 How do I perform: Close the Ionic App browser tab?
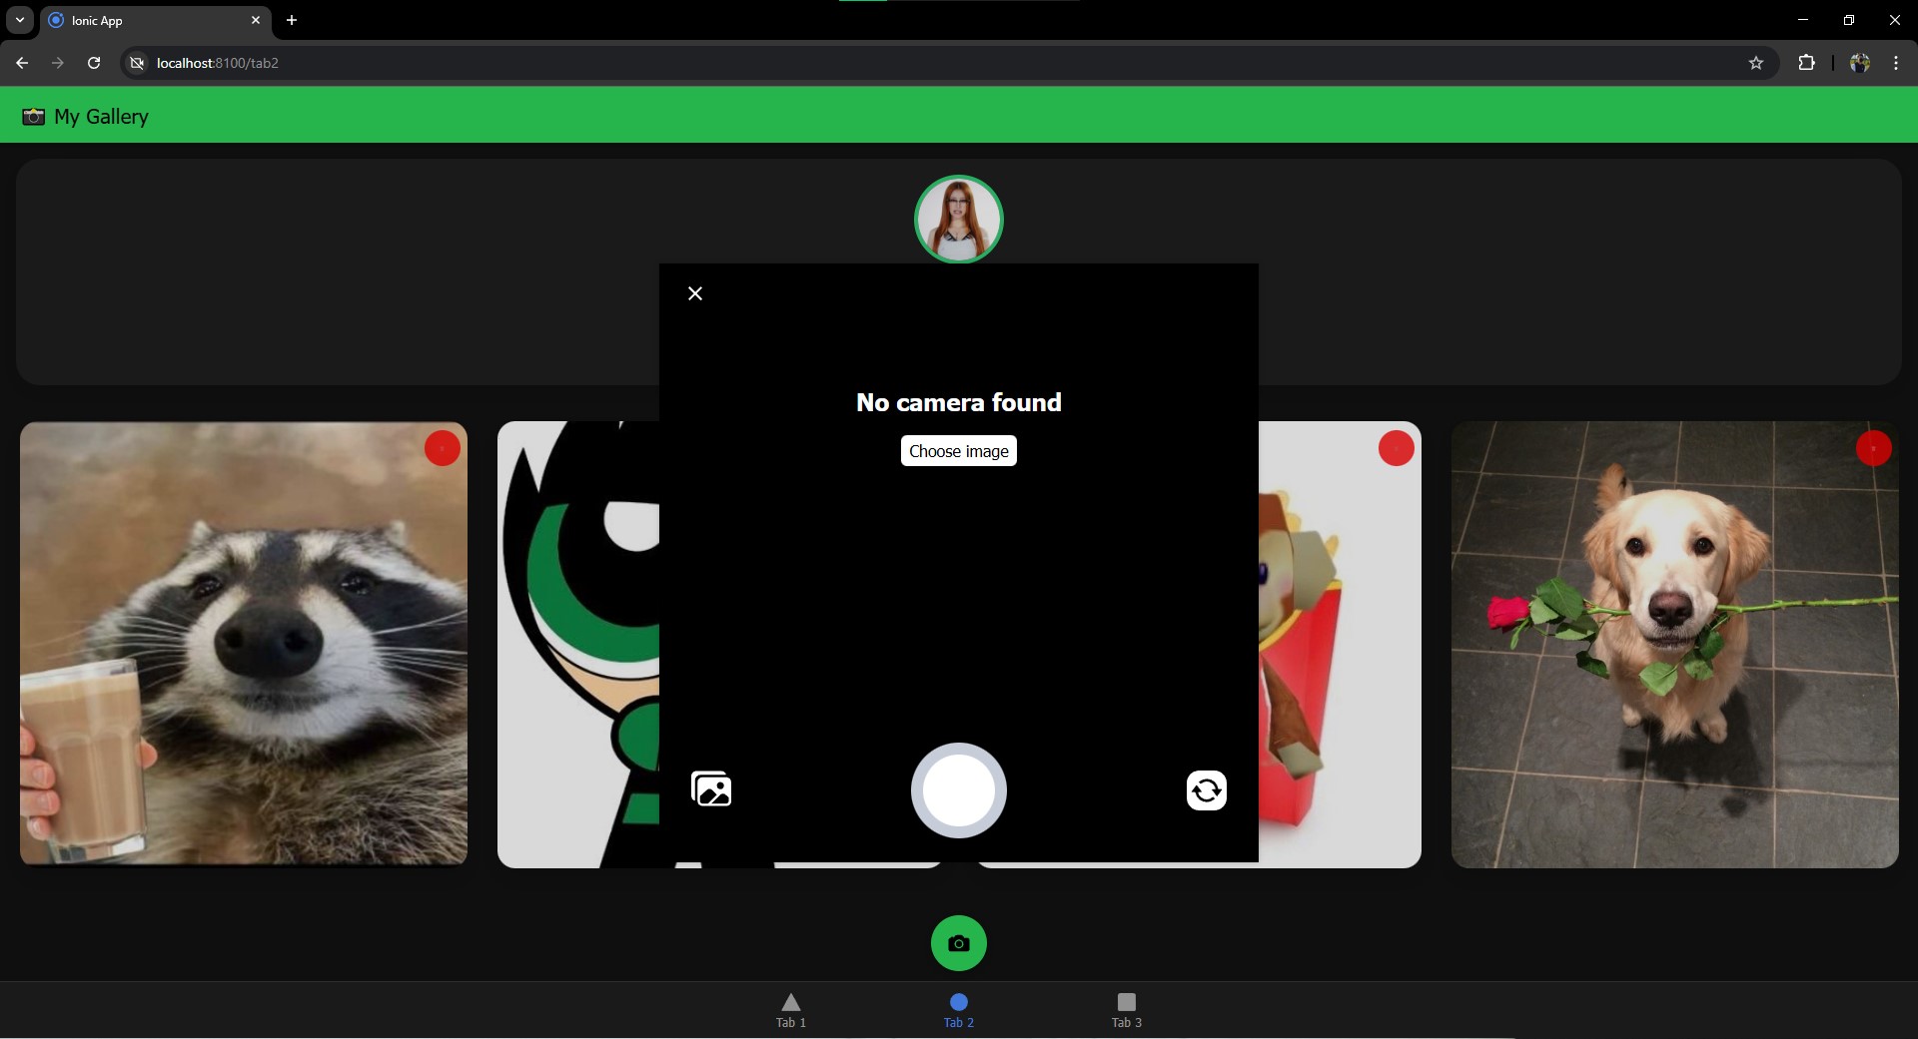coord(256,20)
